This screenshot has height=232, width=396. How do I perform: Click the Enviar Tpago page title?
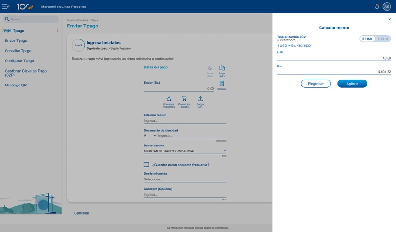click(82, 26)
